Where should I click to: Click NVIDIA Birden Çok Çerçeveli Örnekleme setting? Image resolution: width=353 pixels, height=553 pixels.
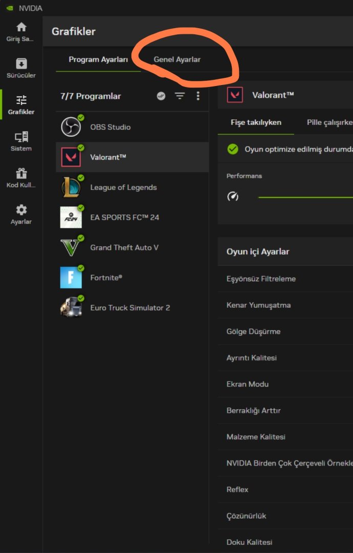click(285, 463)
